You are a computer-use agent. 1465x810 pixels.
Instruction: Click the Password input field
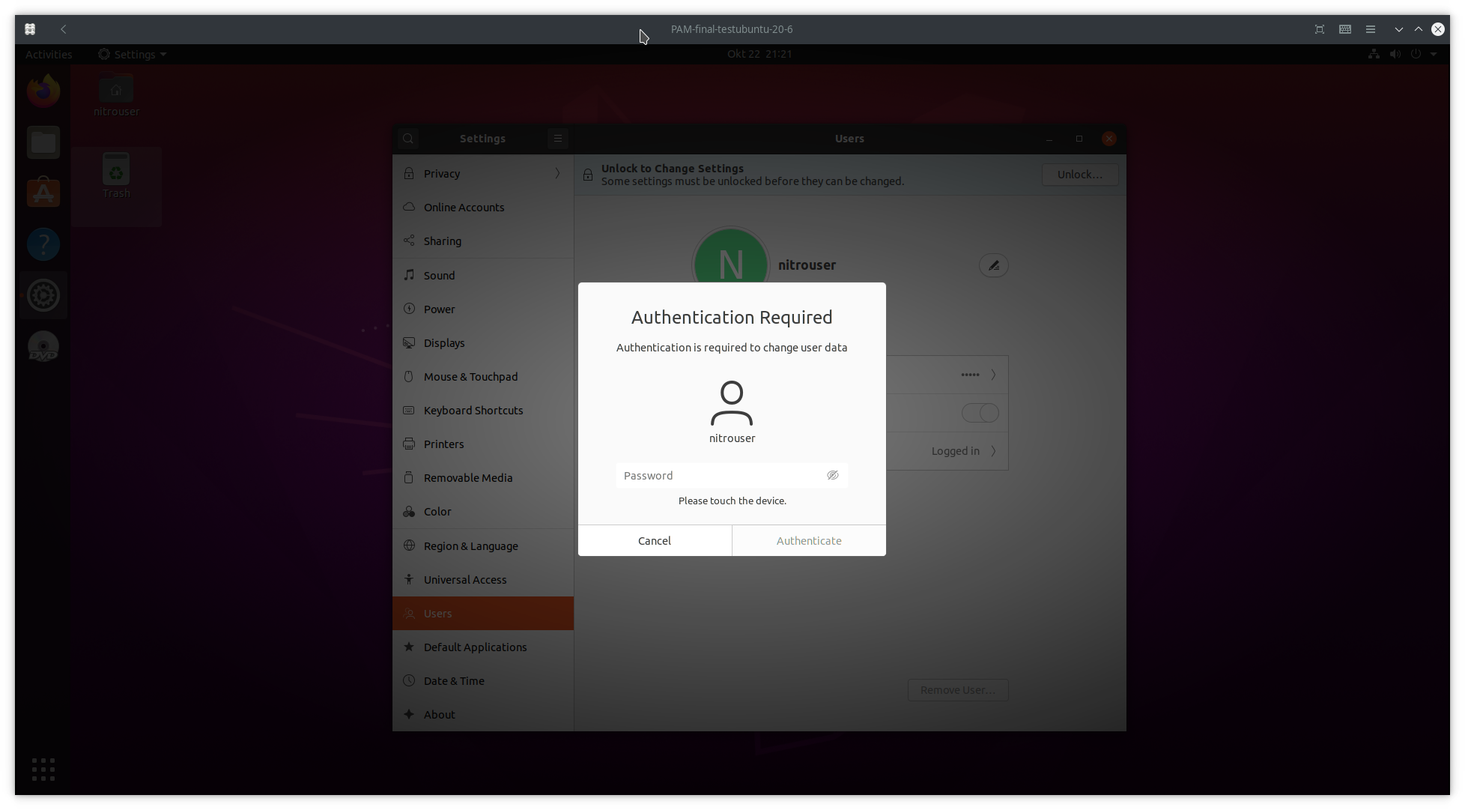click(732, 476)
